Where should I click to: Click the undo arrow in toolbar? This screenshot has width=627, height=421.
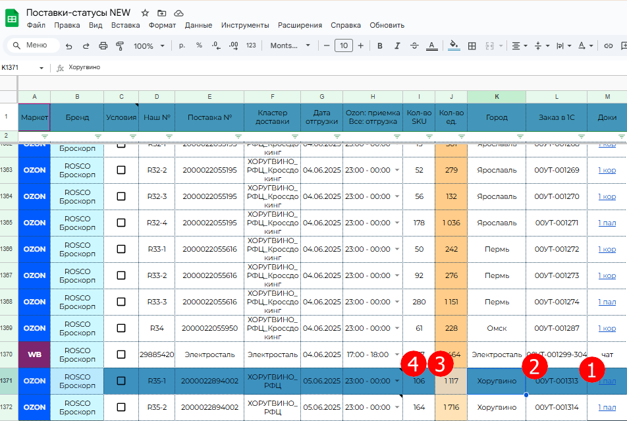[68, 46]
